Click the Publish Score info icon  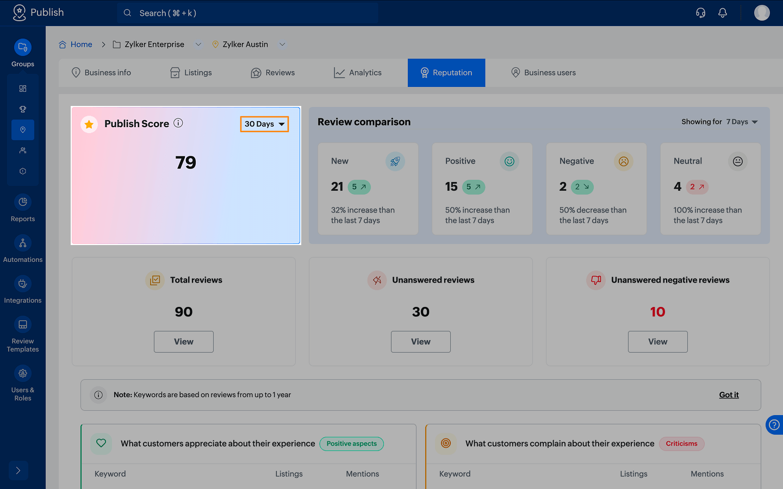coord(178,123)
